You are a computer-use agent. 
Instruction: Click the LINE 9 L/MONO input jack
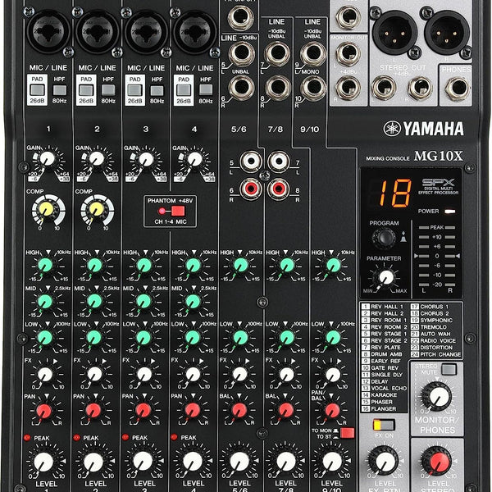pyautogui.click(x=313, y=53)
